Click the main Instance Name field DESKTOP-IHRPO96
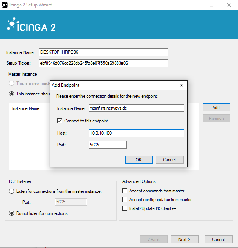238x248 pixels. tap(104, 52)
